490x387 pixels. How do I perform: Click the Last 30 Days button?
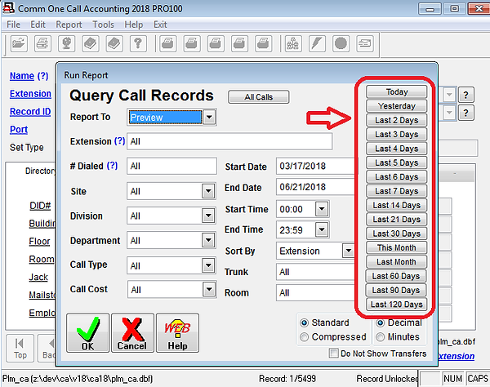click(397, 234)
